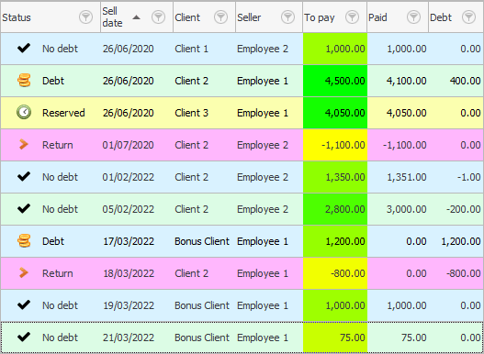Click the 75.00 Paid value

[x=414, y=337]
